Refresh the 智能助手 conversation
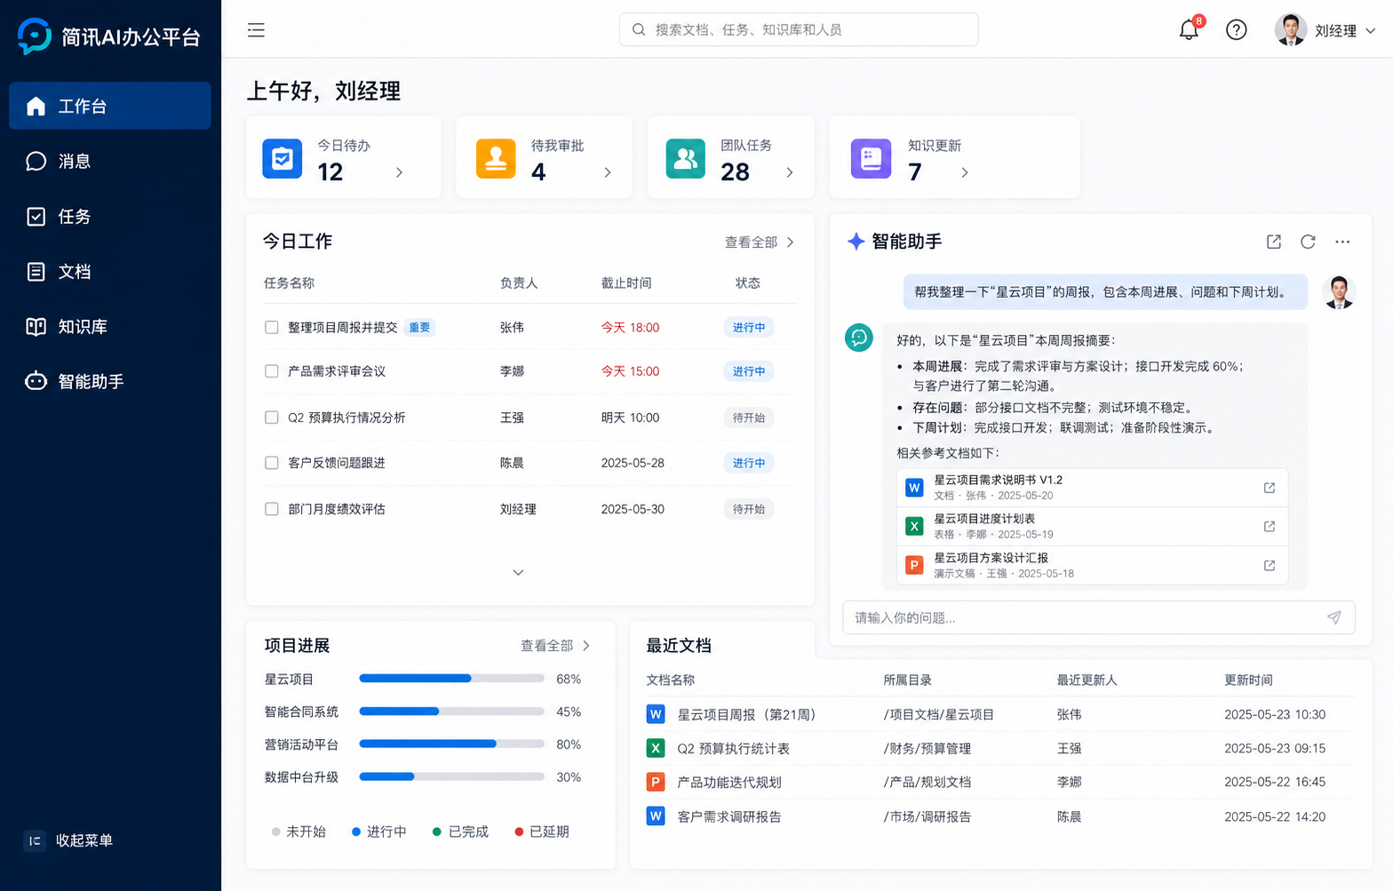The width and height of the screenshot is (1393, 891). 1308,242
